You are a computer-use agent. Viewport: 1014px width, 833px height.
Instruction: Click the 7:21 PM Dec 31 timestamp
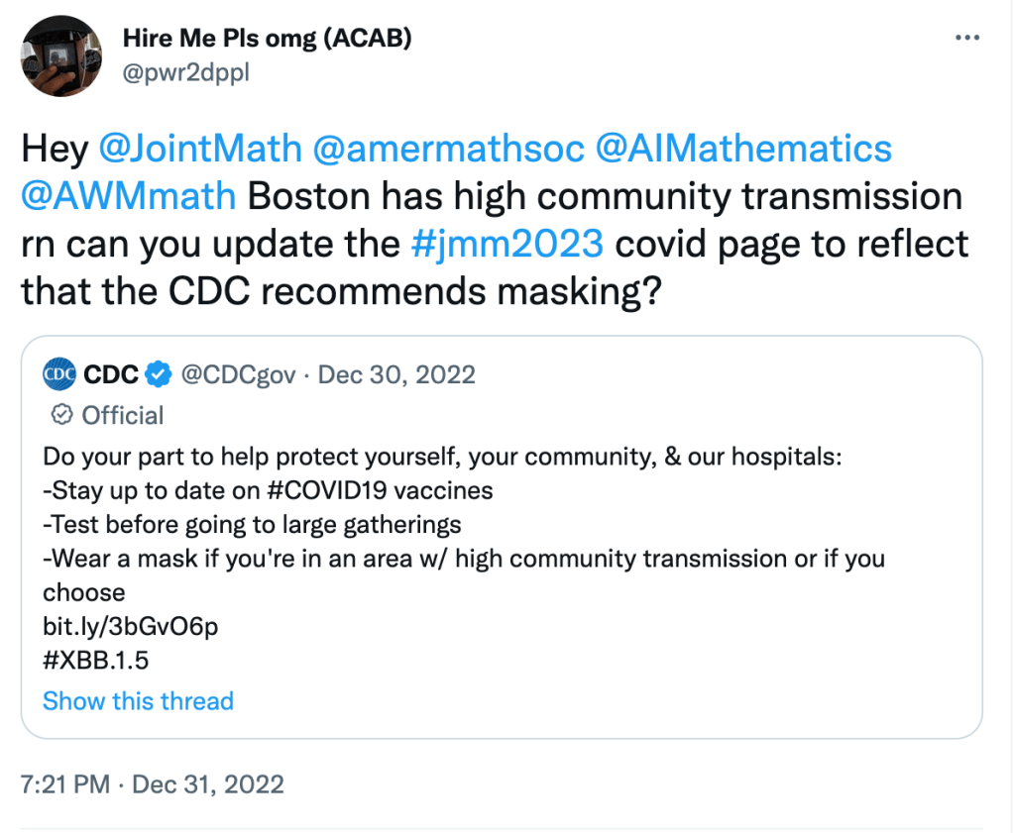coord(151,783)
